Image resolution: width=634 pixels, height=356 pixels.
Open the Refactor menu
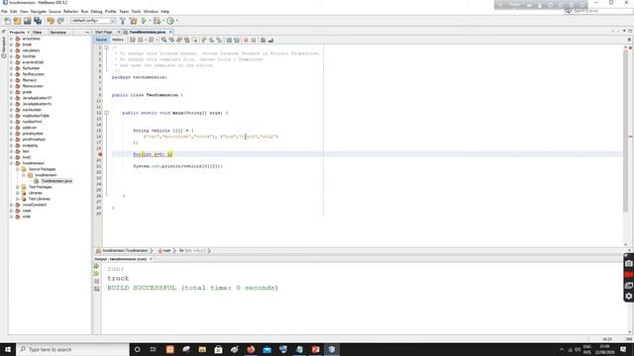click(70, 11)
